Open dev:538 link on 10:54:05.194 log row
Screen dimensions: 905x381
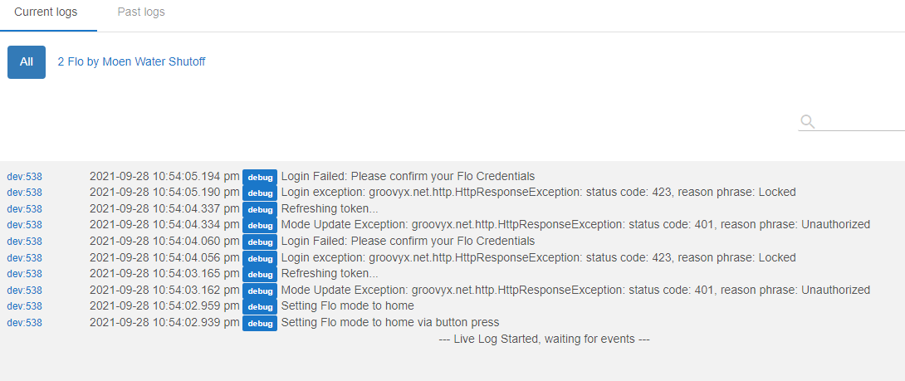point(24,177)
